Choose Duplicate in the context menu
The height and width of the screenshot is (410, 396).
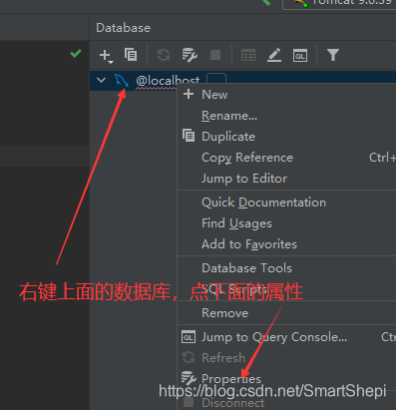286,137
